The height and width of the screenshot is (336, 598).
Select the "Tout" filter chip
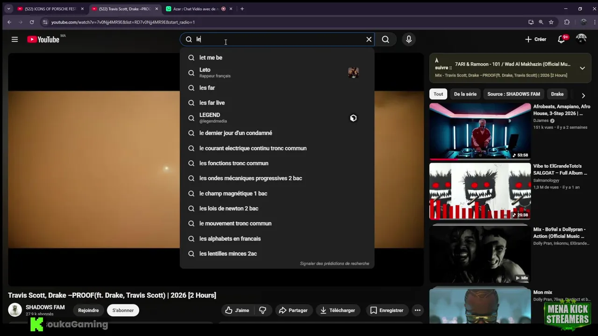click(x=438, y=94)
